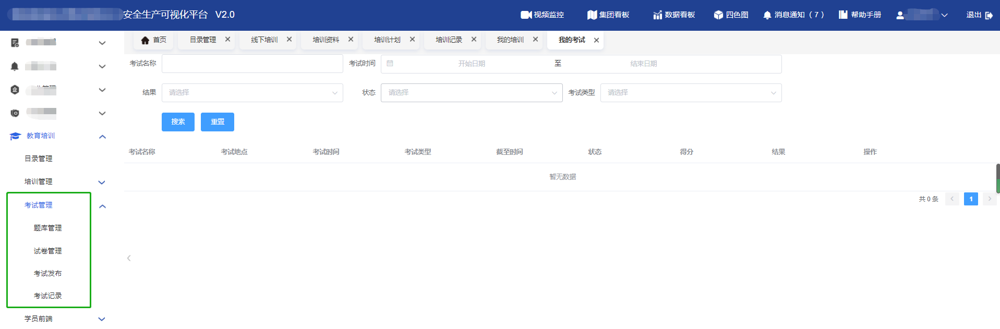
Task: Click the blue 搜索 button
Action: click(x=178, y=122)
